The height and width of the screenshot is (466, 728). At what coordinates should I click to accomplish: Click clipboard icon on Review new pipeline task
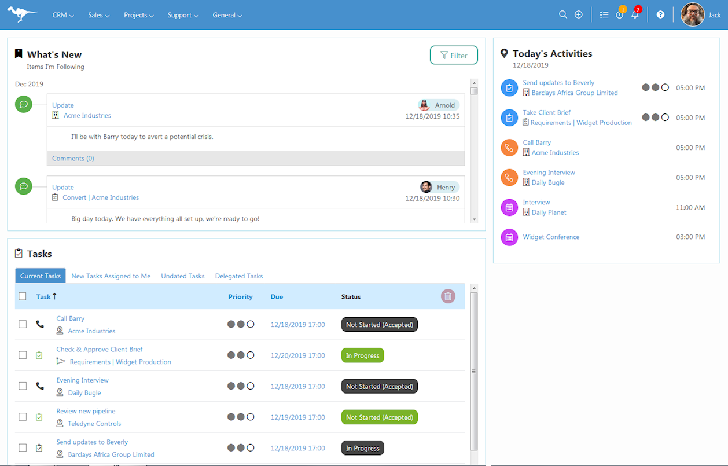click(x=39, y=417)
